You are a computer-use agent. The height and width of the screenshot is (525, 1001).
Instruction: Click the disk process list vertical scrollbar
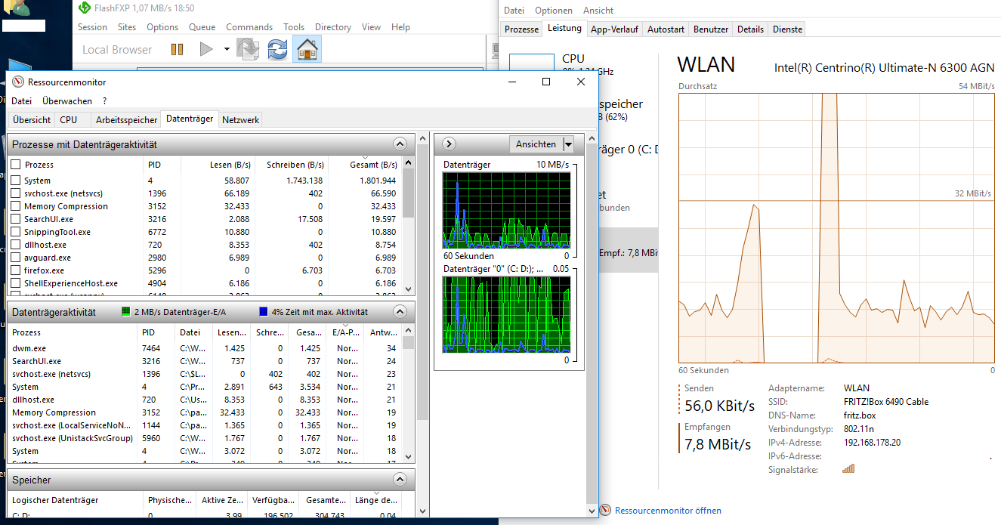(x=409, y=226)
